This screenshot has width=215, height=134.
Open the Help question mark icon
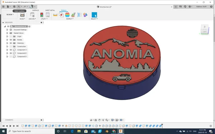pyautogui.click(x=211, y=6)
